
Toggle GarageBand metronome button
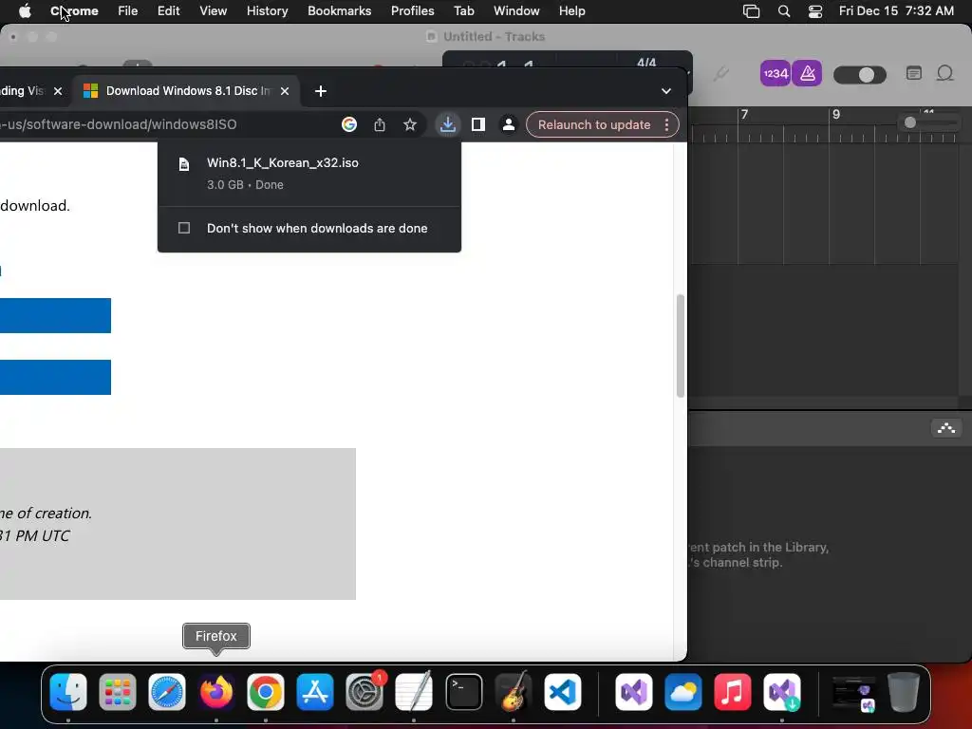(807, 74)
